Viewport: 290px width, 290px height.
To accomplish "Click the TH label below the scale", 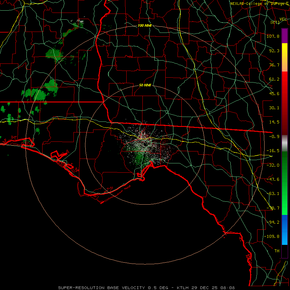I will click(x=277, y=251).
